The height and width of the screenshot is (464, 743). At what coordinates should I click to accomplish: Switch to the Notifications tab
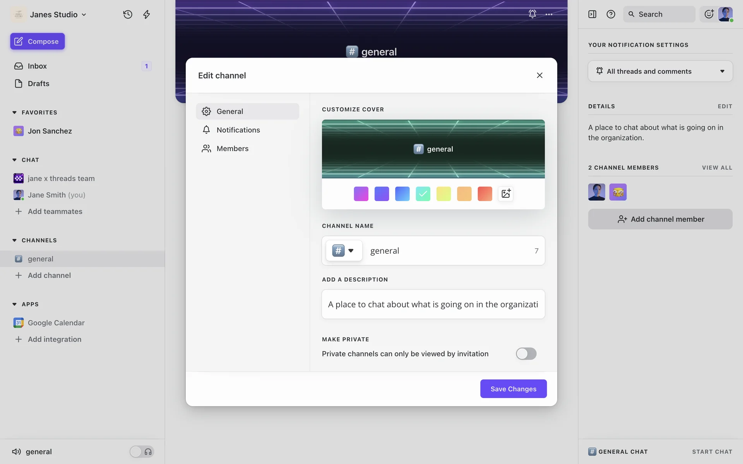238,130
